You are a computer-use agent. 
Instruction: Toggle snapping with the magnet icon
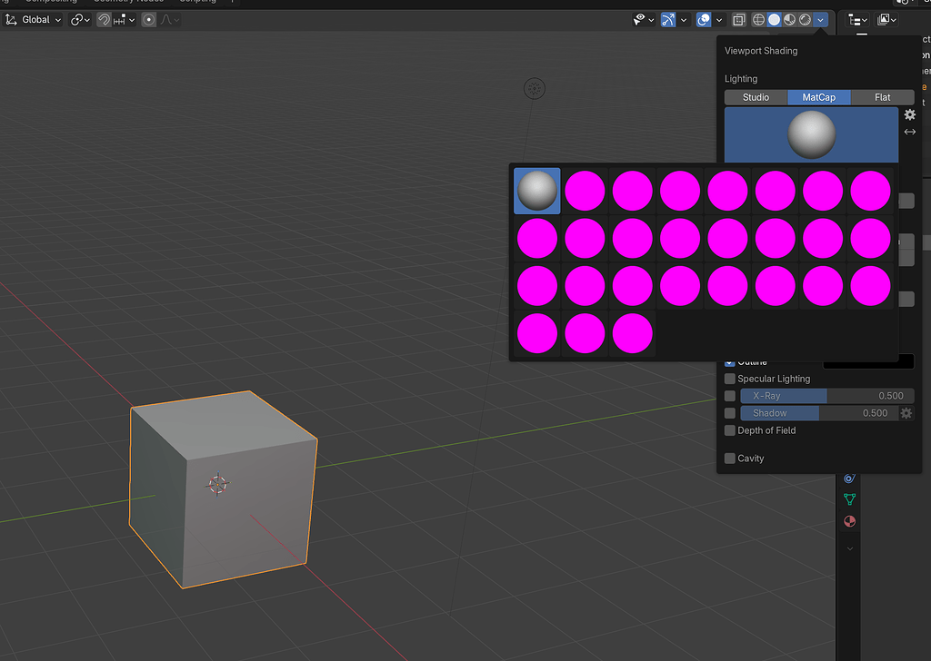[x=104, y=20]
